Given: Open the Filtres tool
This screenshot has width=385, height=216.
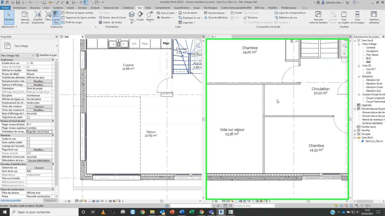Looking at the screenshot, I should [x=49, y=17].
